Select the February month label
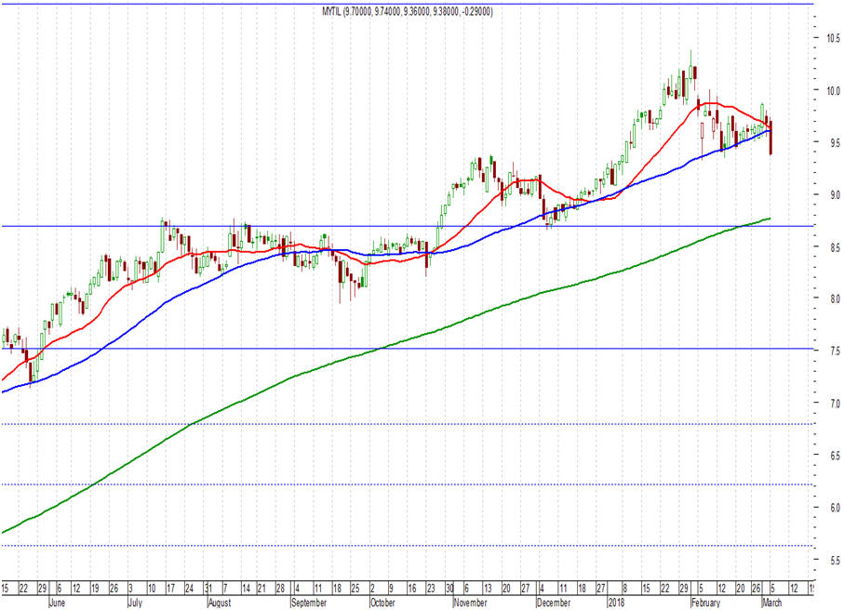 (x=705, y=603)
